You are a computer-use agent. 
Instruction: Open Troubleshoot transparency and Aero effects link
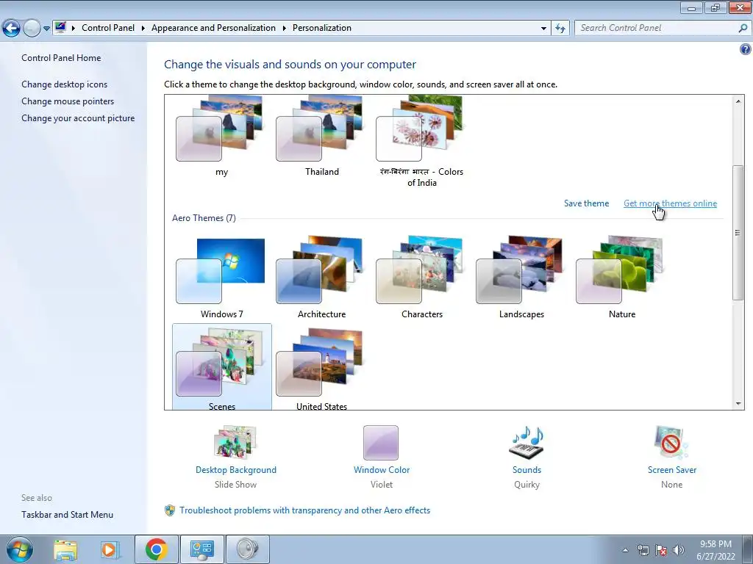[x=305, y=510]
